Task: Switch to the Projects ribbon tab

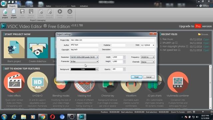Action: coord(12,6)
